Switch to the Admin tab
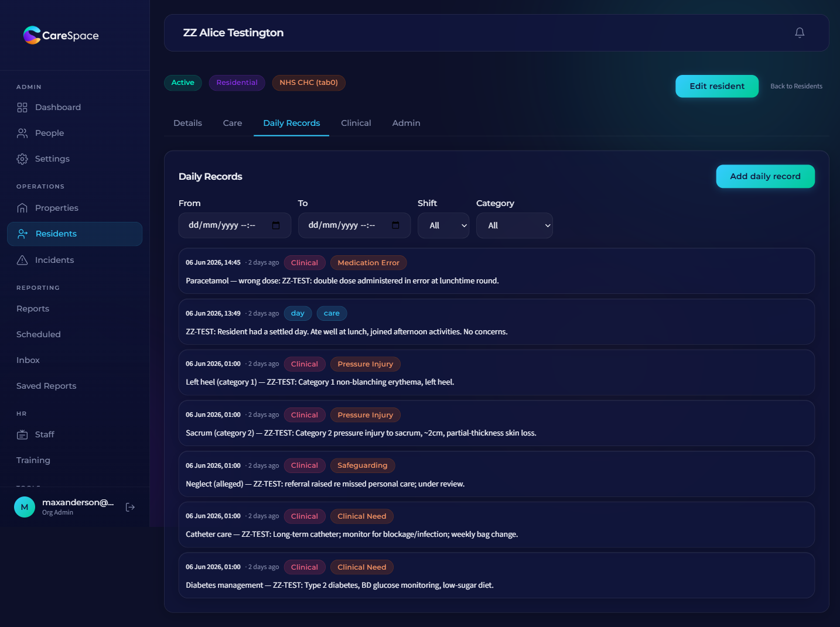Image resolution: width=840 pixels, height=627 pixels. [x=407, y=123]
